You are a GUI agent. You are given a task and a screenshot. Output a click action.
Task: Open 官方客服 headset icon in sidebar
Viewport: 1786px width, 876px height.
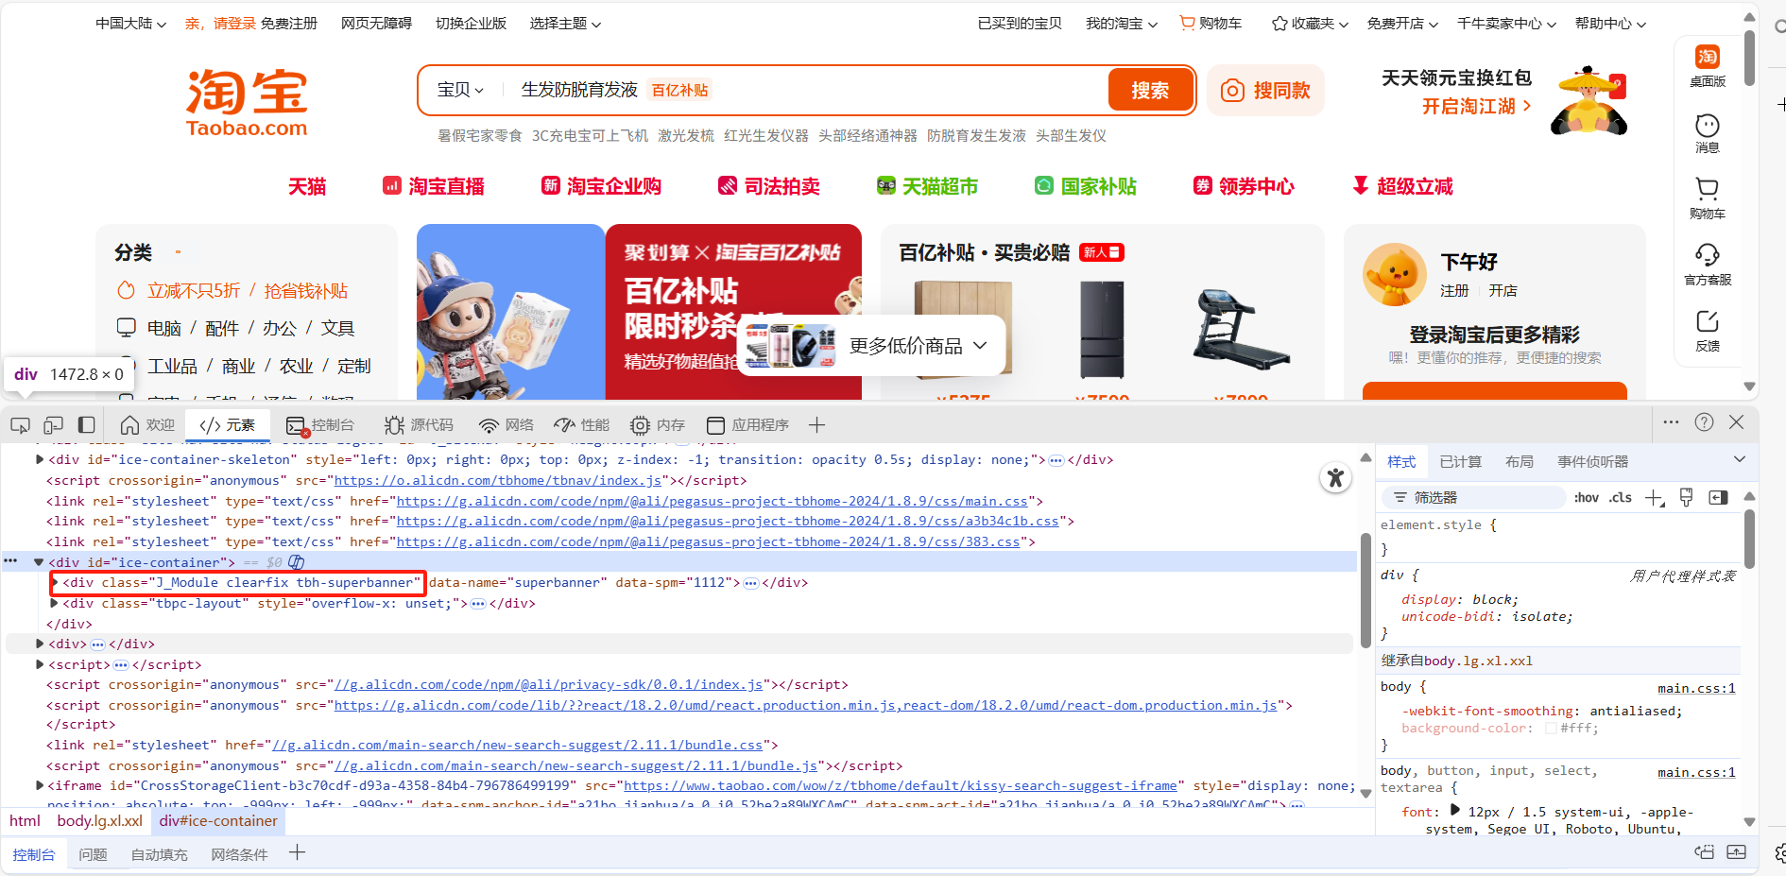(1707, 255)
